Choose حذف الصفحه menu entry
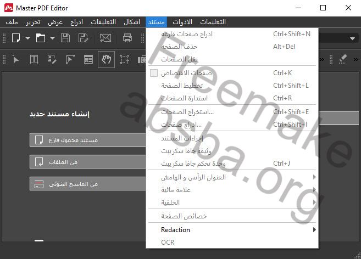The height and width of the screenshot is (259, 361). [232, 47]
